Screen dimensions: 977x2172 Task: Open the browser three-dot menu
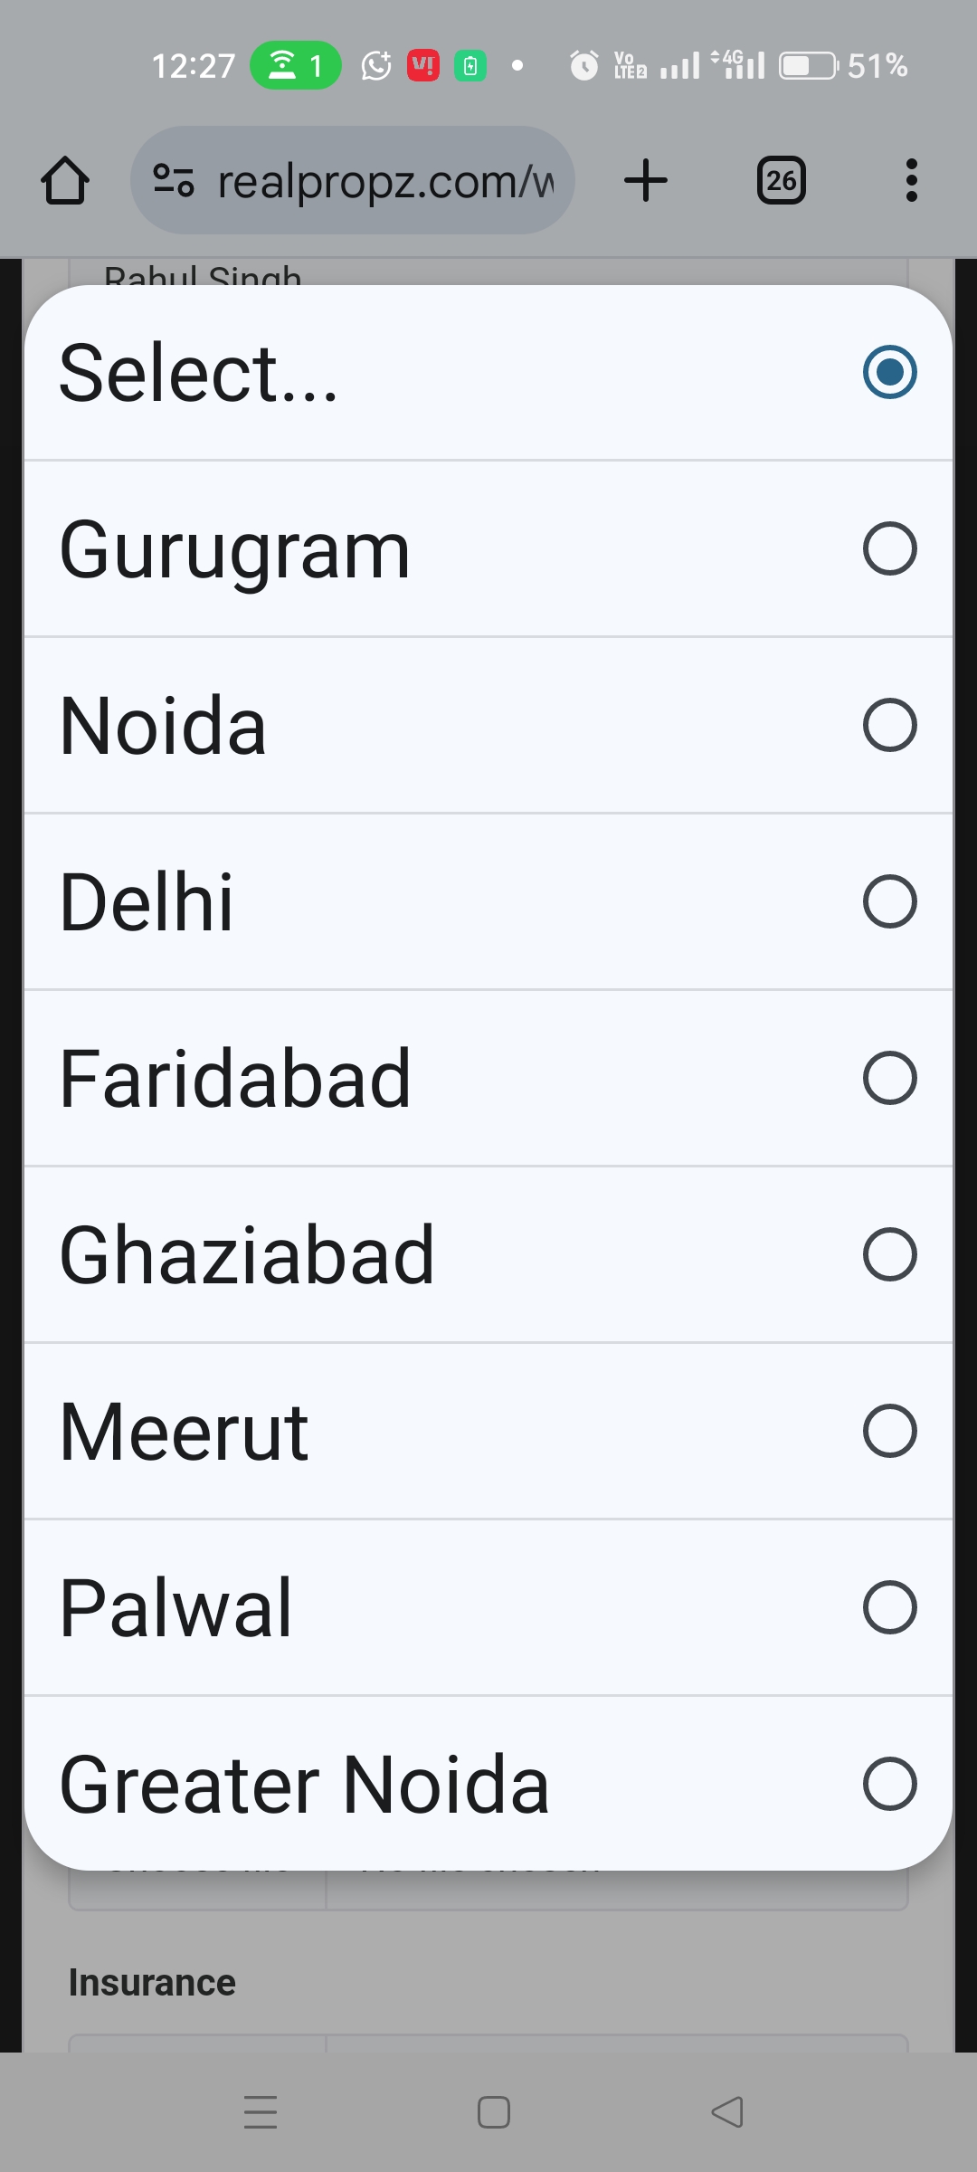pos(911,180)
